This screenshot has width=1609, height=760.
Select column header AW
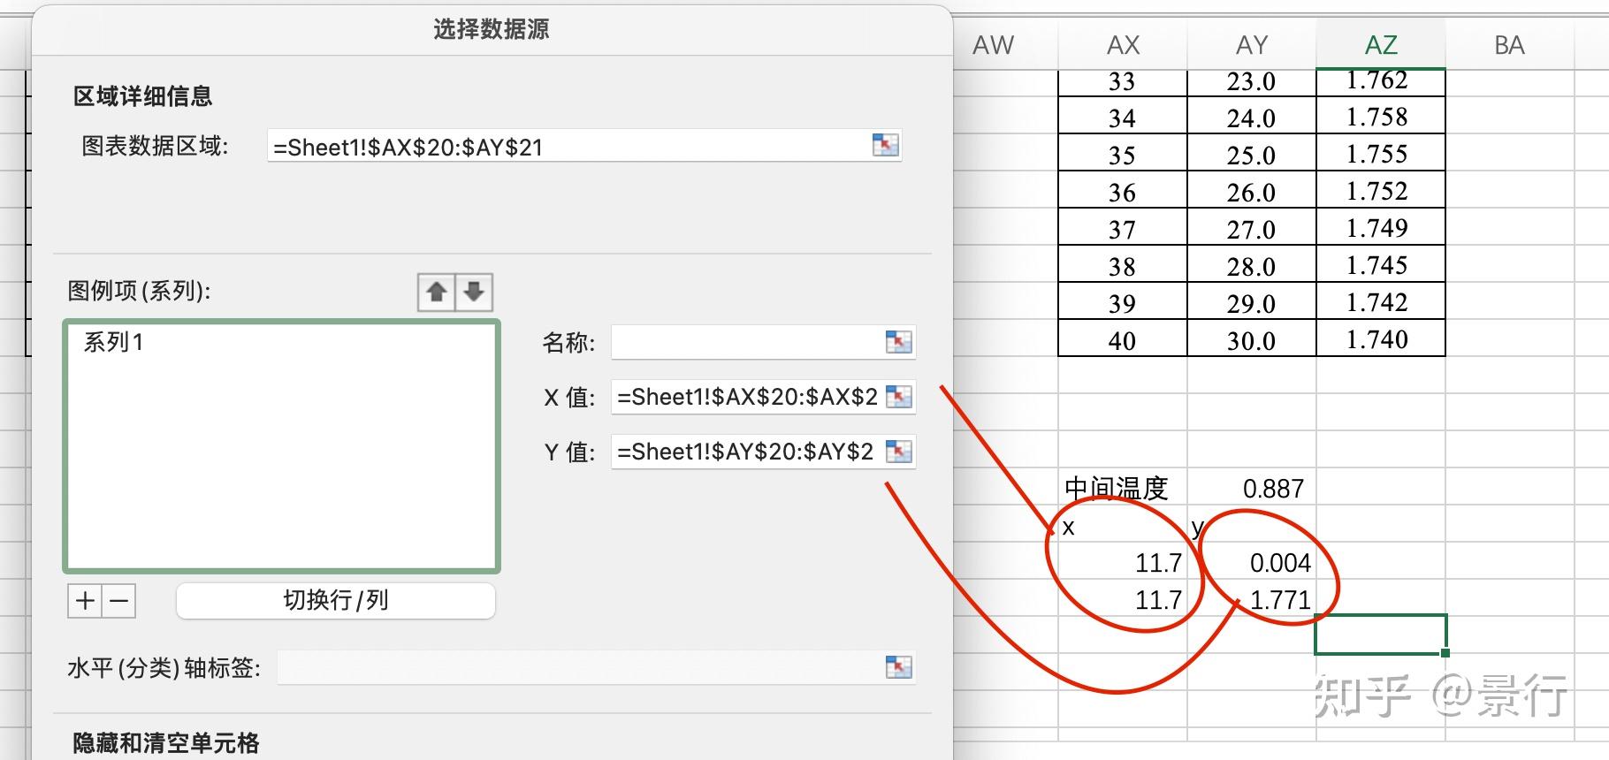[994, 45]
